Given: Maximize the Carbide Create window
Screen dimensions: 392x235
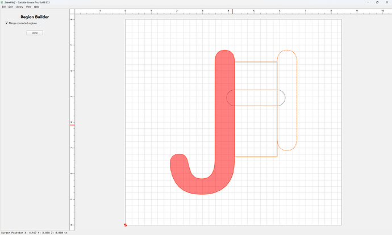Looking at the screenshot, I should (x=377, y=2).
